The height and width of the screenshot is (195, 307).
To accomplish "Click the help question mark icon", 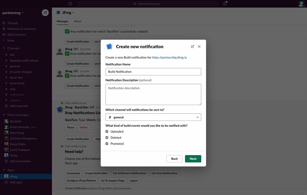I will tap(225, 4).
